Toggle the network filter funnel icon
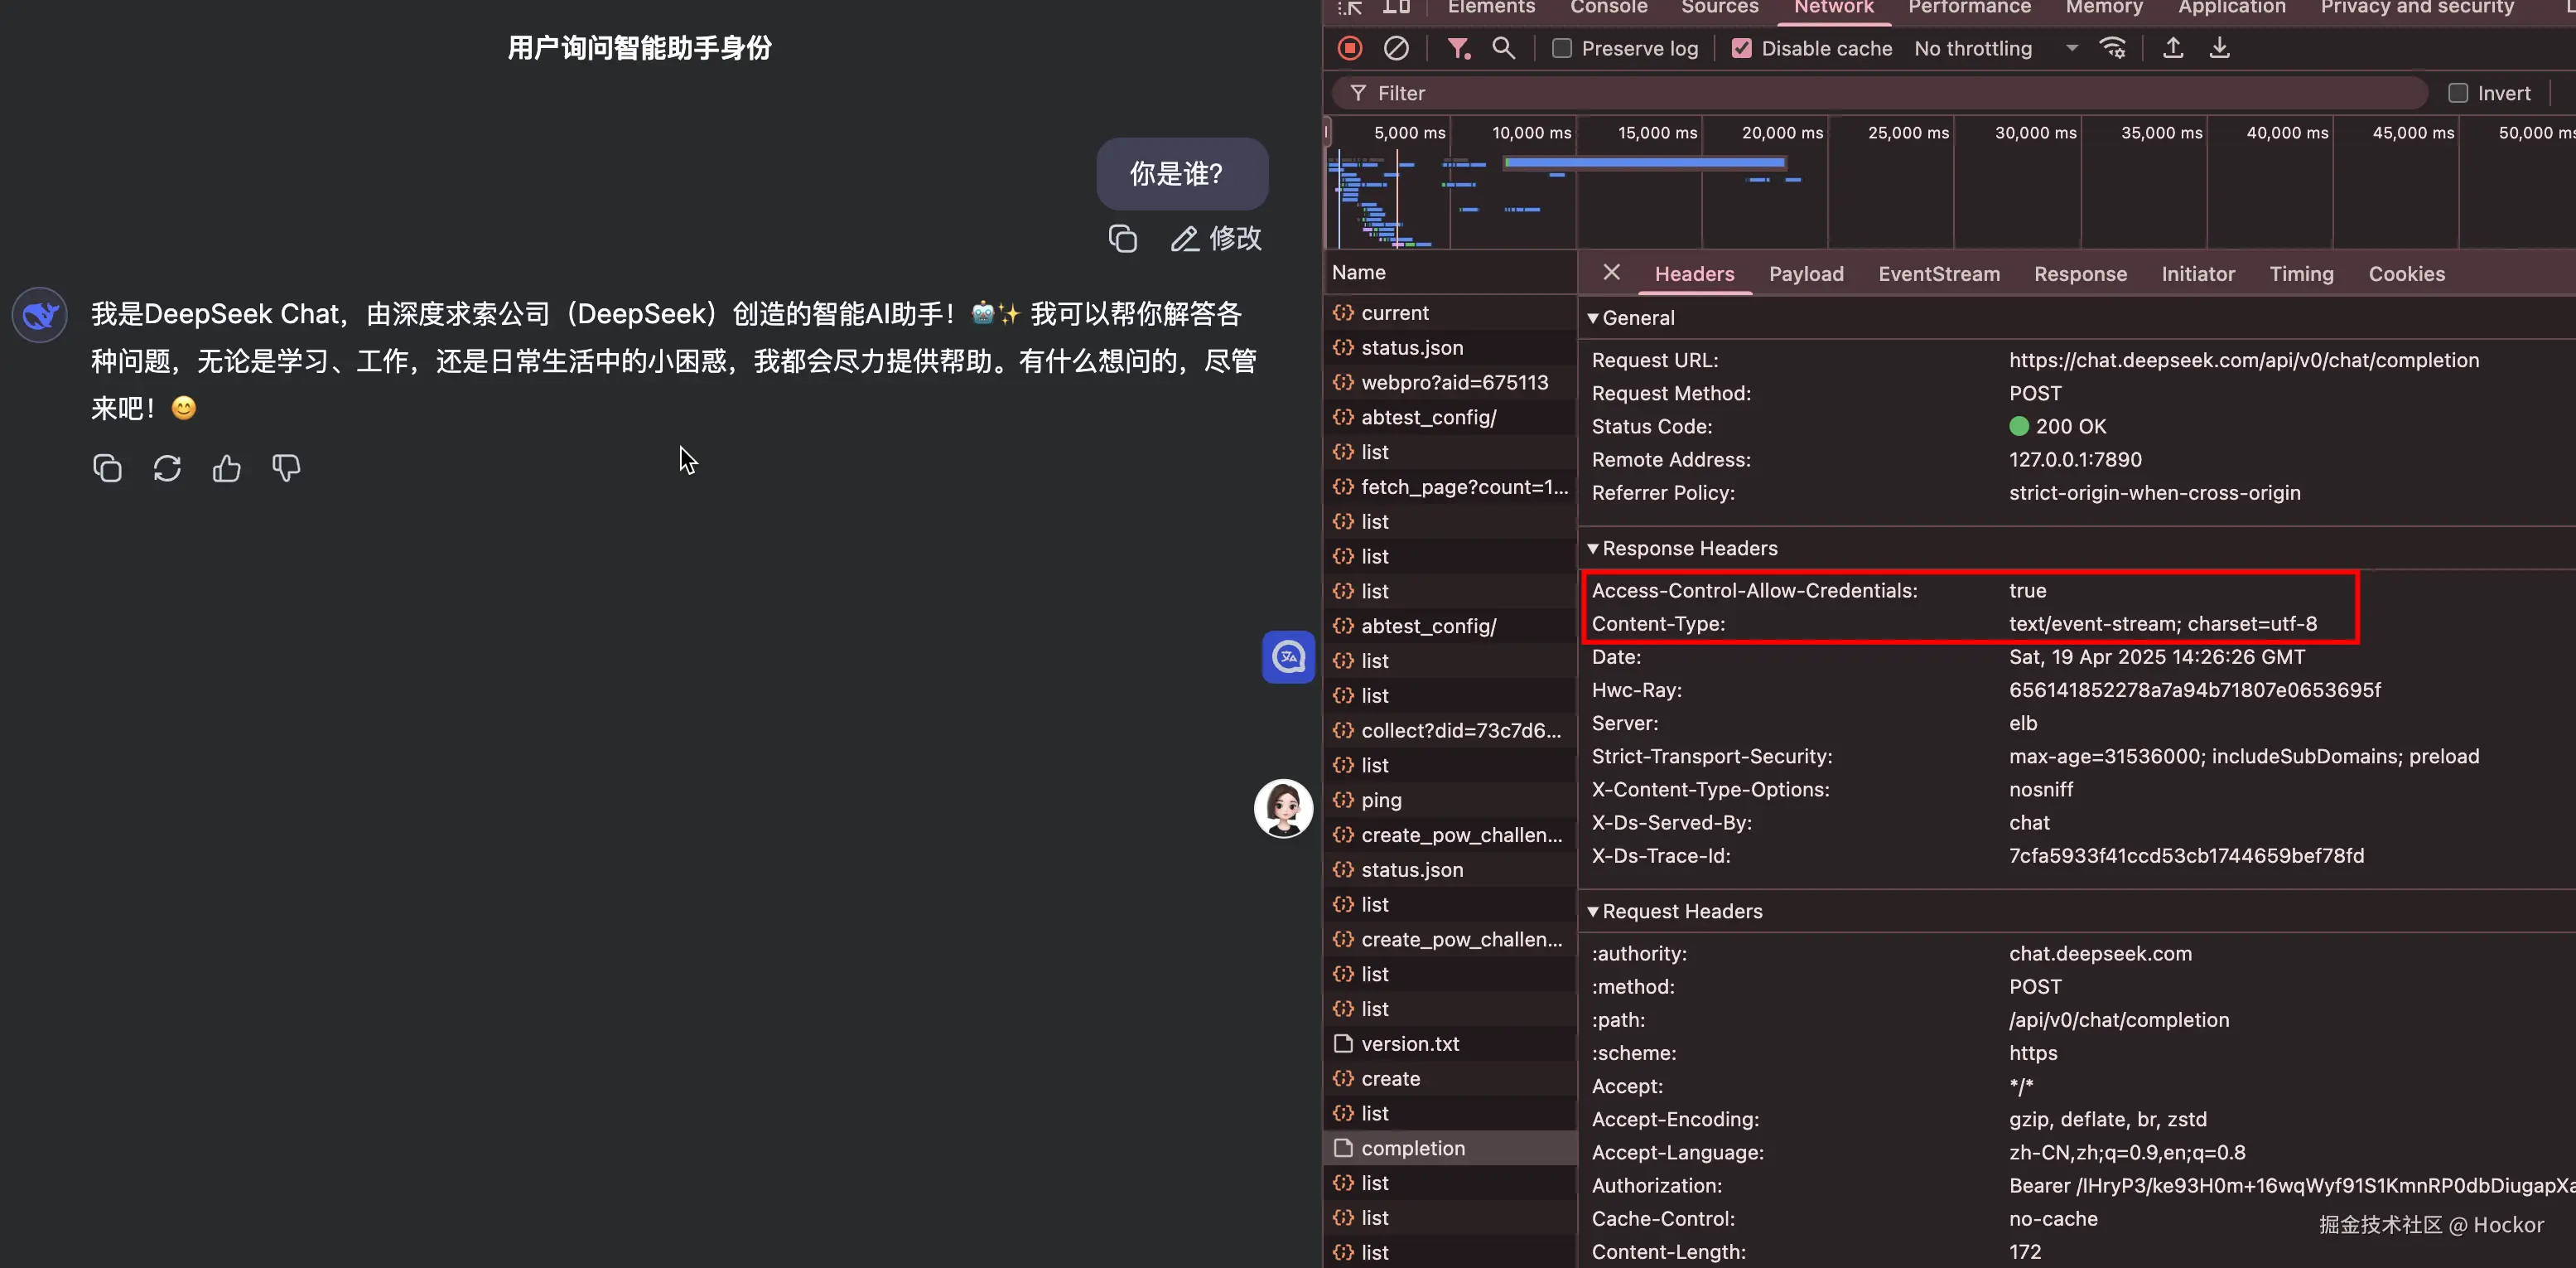 [x=1458, y=48]
